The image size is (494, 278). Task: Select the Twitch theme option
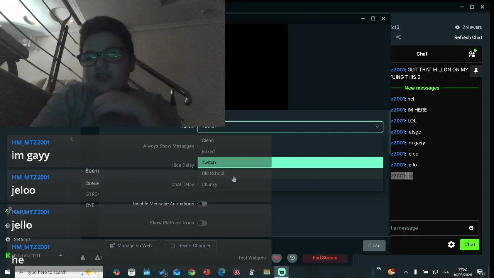290,163
